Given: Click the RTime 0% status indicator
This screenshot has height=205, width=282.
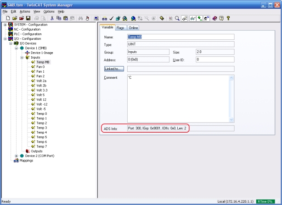Looking at the screenshot, I should tap(265, 202).
